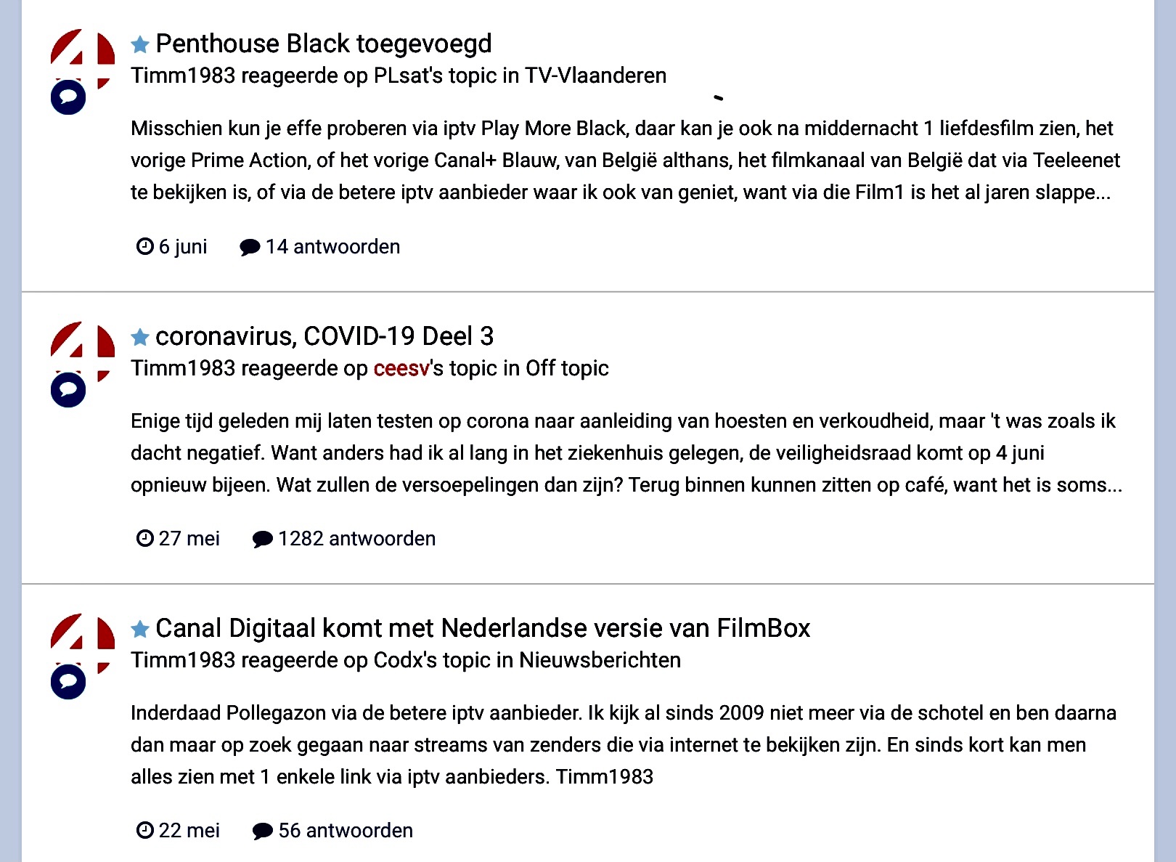Go to the TV-Vlaanderen forum link
Image resolution: width=1176 pixels, height=862 pixels.
595,76
